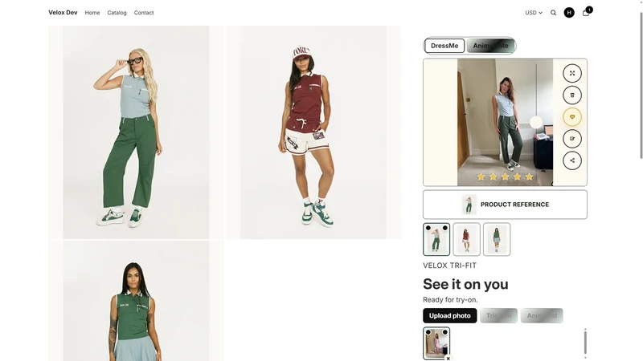Viewport: 643px width, 361px height.
Task: Expand the Product Reference panel
Action: (x=505, y=205)
